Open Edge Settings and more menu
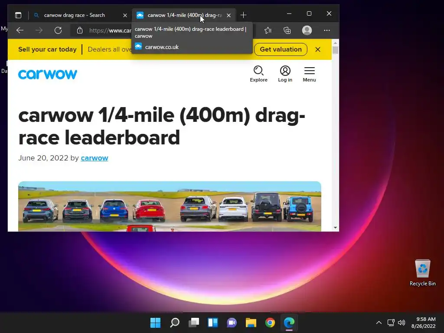 click(327, 30)
